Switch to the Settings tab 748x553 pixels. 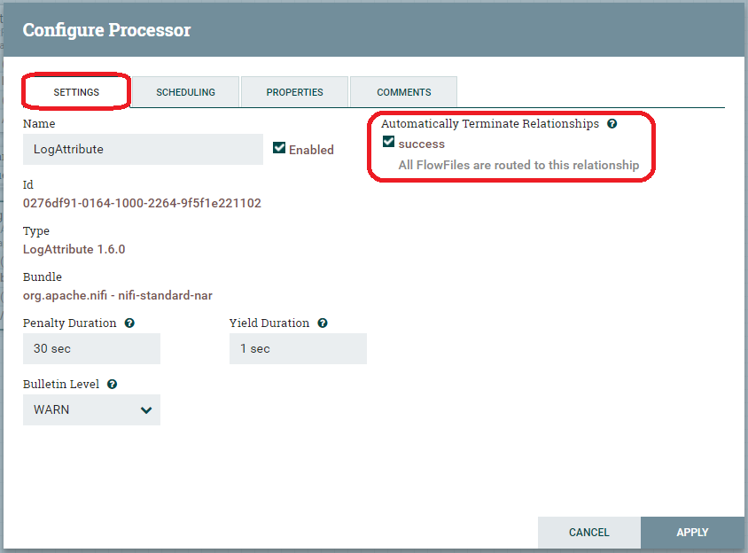(76, 92)
